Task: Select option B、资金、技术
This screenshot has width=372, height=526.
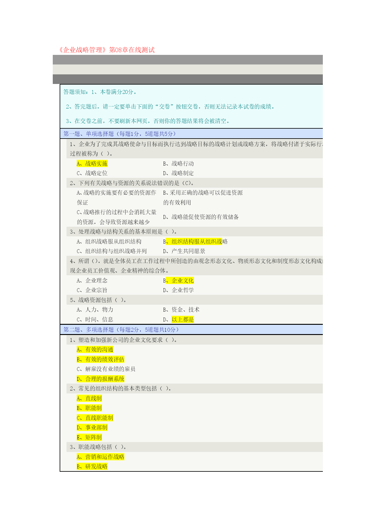Action: coord(181,309)
